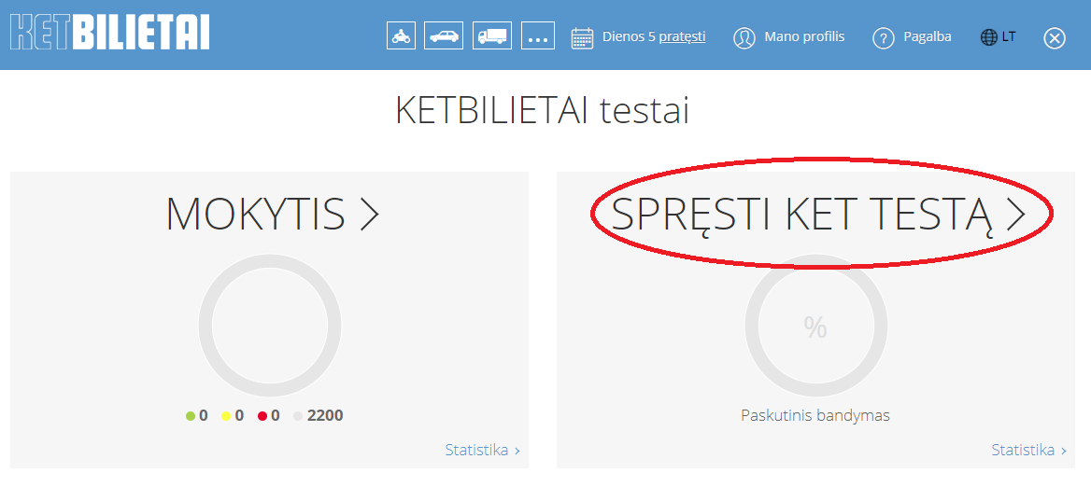Click the user profile icon
The height and width of the screenshot is (487, 1091).
(x=744, y=38)
